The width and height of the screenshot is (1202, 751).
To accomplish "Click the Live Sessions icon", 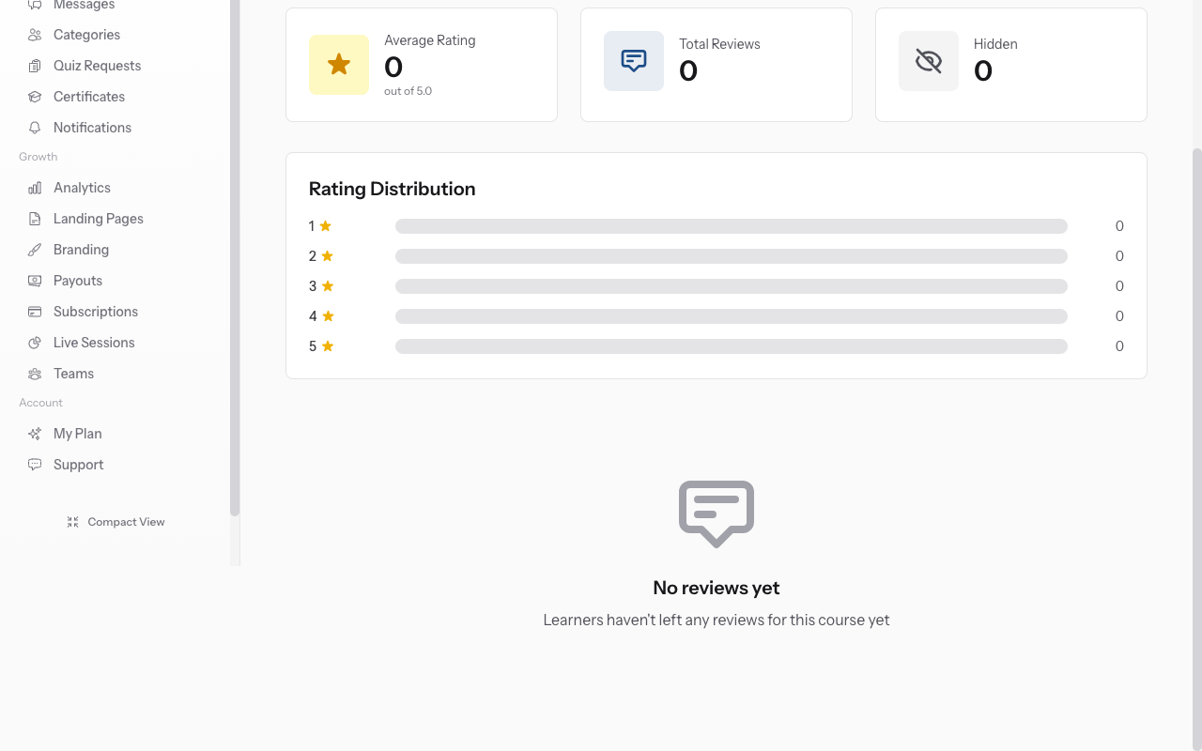I will pyautogui.click(x=34, y=342).
